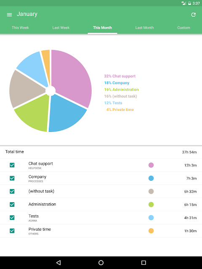Click the pink Chat support color dot
The width and height of the screenshot is (202, 269).
pos(151,165)
